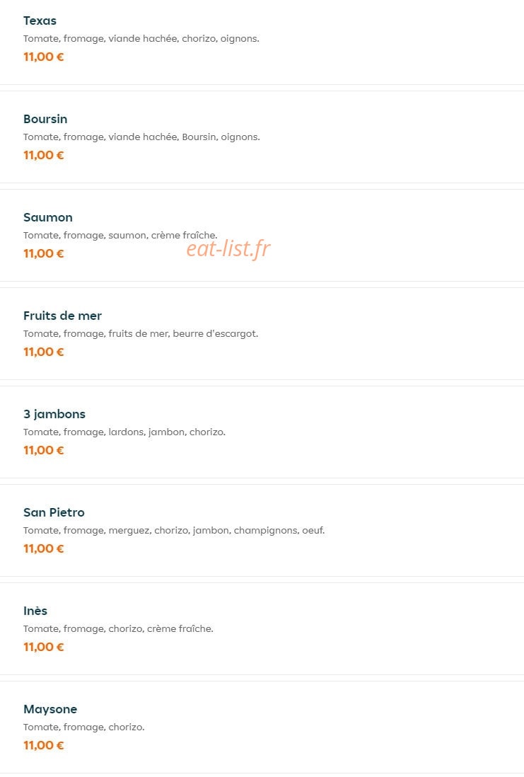This screenshot has width=524, height=777.
Task: Click the Saumon 11,00 € price
Action: pyautogui.click(x=44, y=254)
